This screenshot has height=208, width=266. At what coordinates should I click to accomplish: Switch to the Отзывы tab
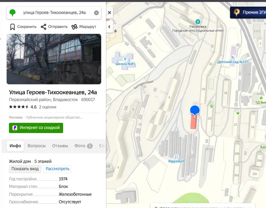tap(60, 146)
